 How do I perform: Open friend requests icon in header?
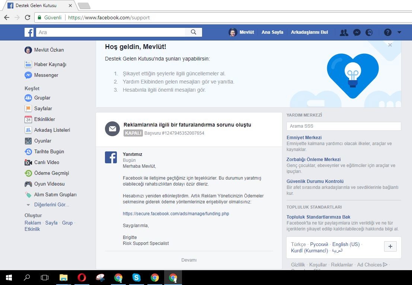pyautogui.click(x=344, y=33)
